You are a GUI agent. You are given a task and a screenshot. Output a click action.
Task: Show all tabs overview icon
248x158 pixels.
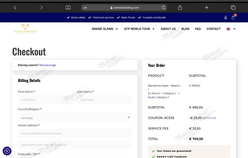233,8
